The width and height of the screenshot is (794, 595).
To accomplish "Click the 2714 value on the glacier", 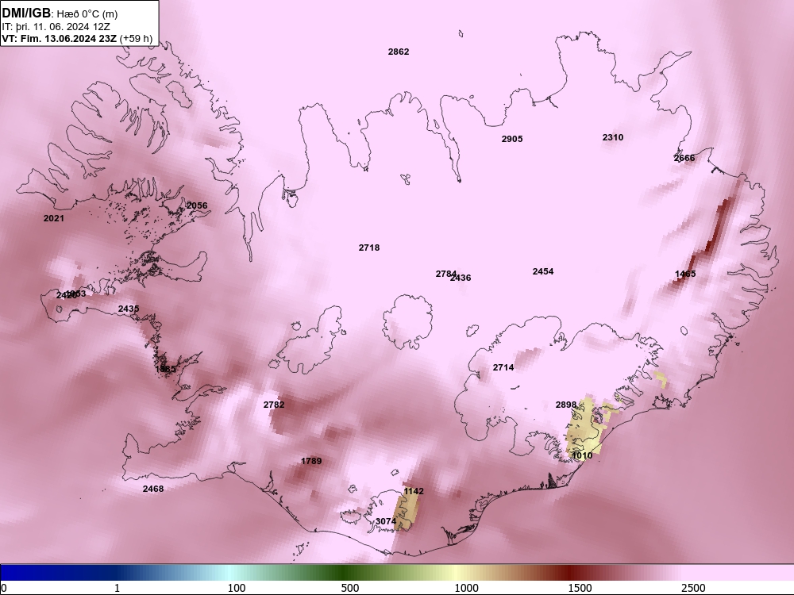I will point(503,367).
